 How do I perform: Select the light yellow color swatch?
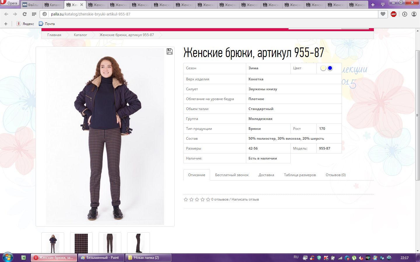tap(323, 68)
